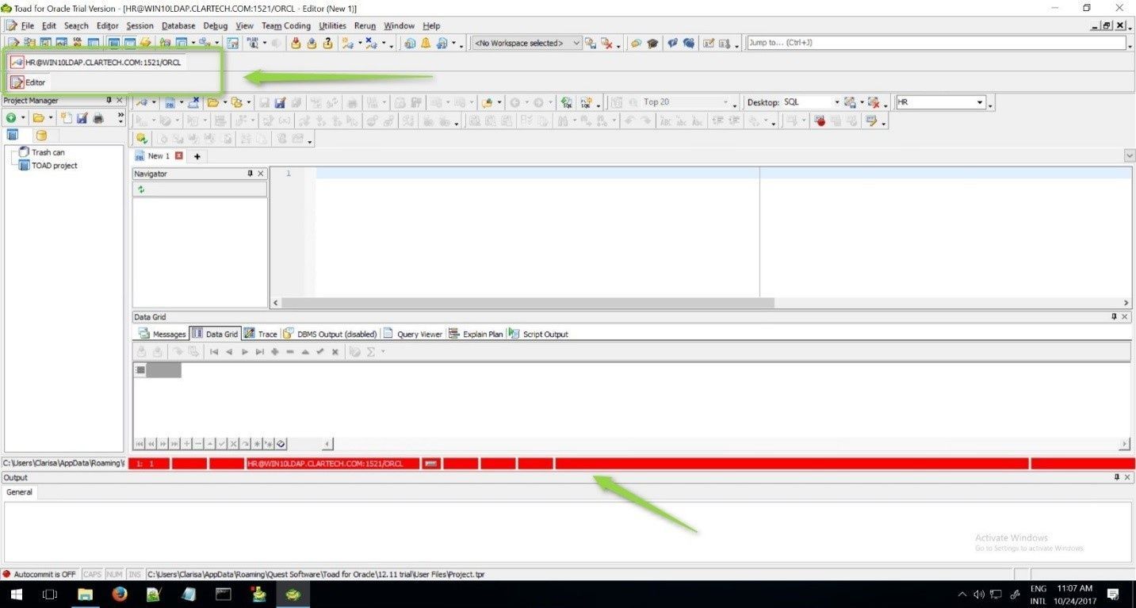Select the Trace tab
The height and width of the screenshot is (608, 1136).
261,334
